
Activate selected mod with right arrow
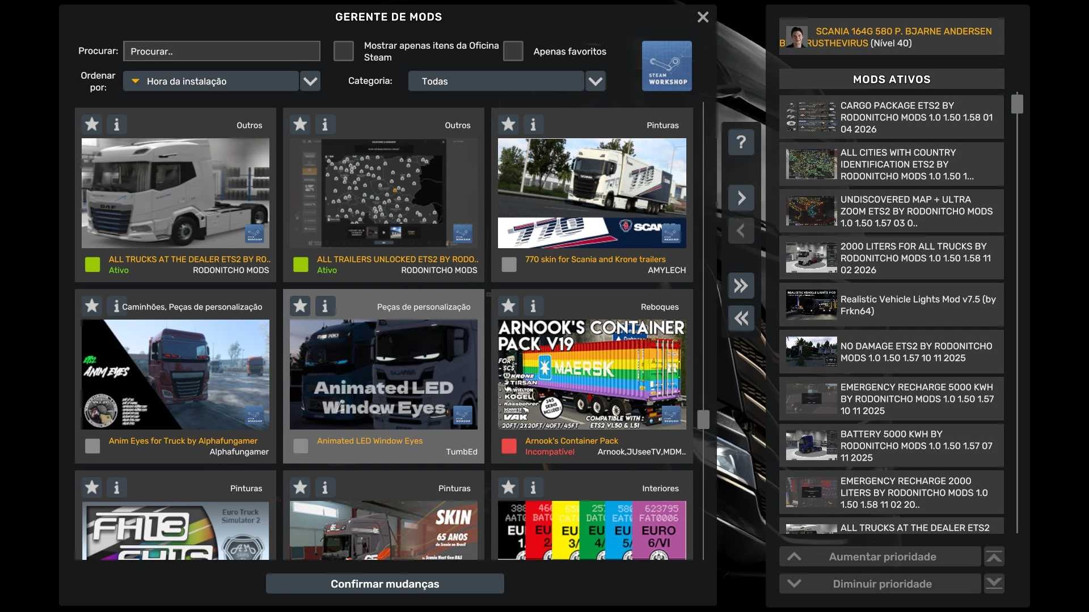click(741, 198)
